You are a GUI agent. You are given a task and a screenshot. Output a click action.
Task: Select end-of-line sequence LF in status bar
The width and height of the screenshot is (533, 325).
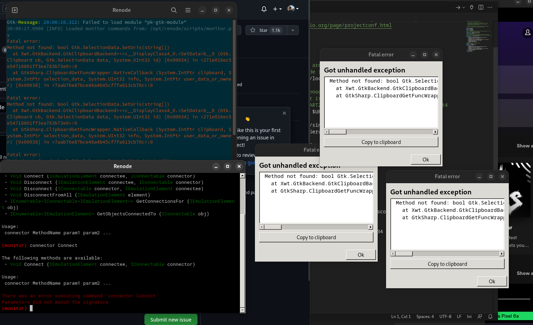(459, 317)
